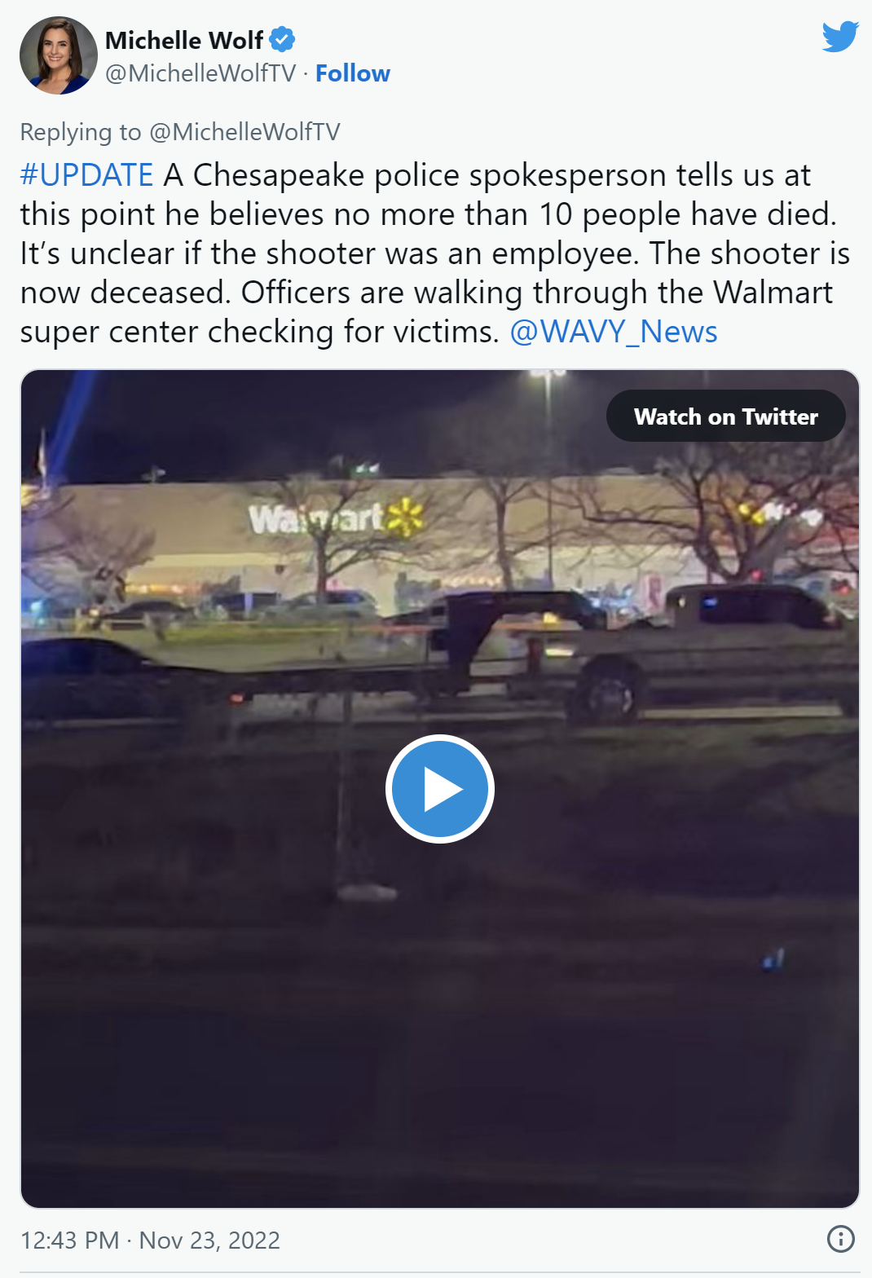This screenshot has width=872, height=1278.
Task: Click the Walmart sign in the video frame
Action: [x=336, y=517]
